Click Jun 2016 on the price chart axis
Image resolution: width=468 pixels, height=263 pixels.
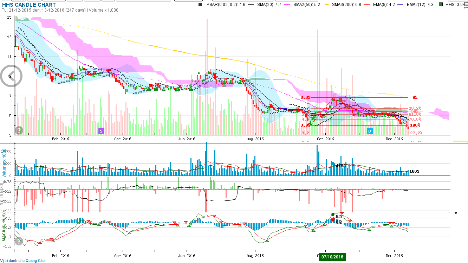click(x=186, y=139)
